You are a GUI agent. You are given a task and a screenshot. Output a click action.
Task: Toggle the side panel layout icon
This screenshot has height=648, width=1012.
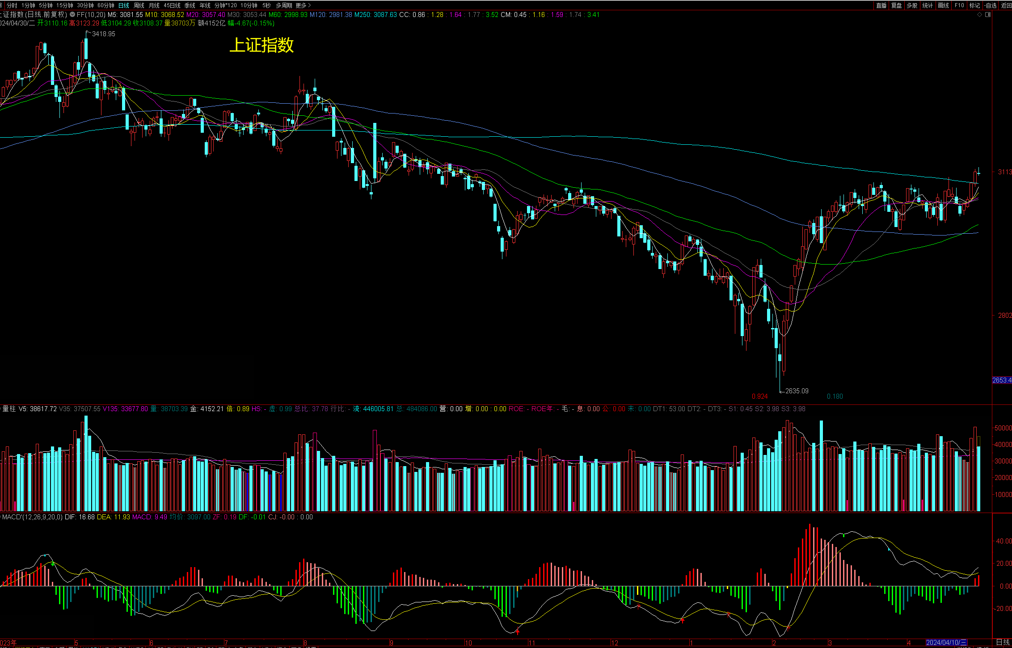988,14
